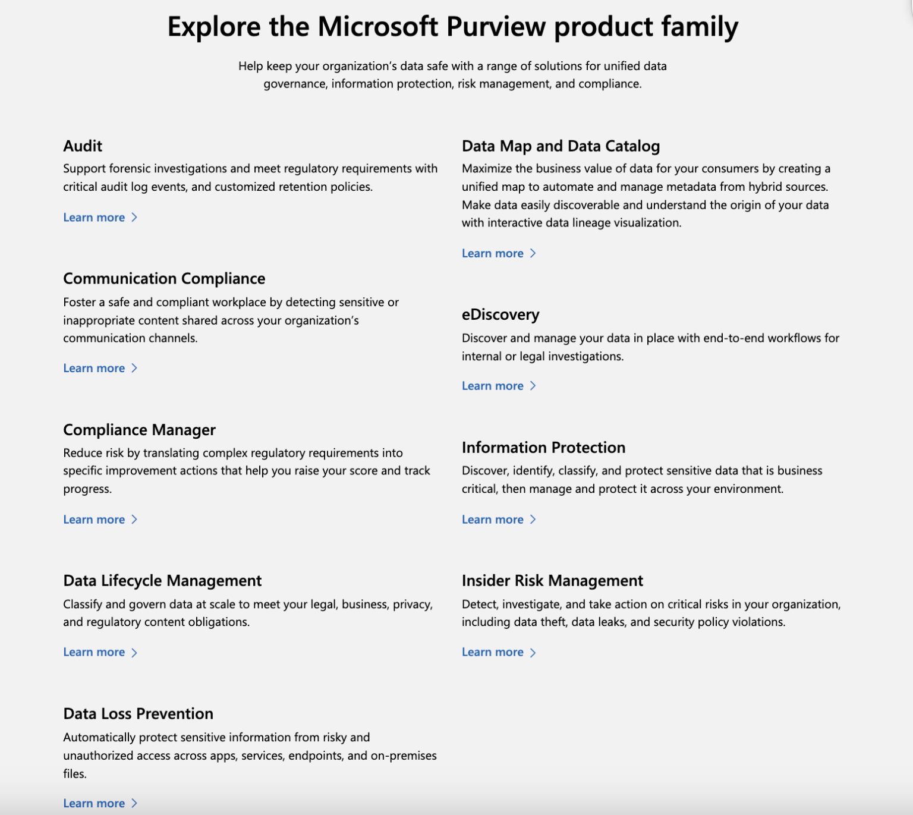Image resolution: width=913 pixels, height=815 pixels.
Task: Click the eDiscovery Learn more chevron icon
Action: (x=533, y=386)
